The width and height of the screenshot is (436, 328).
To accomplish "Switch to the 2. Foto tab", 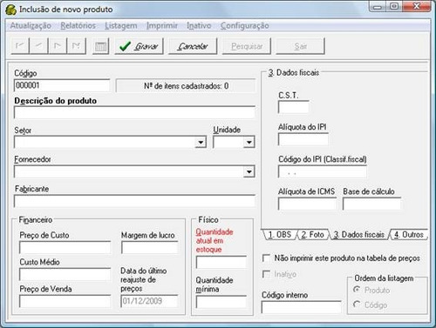I will (313, 234).
